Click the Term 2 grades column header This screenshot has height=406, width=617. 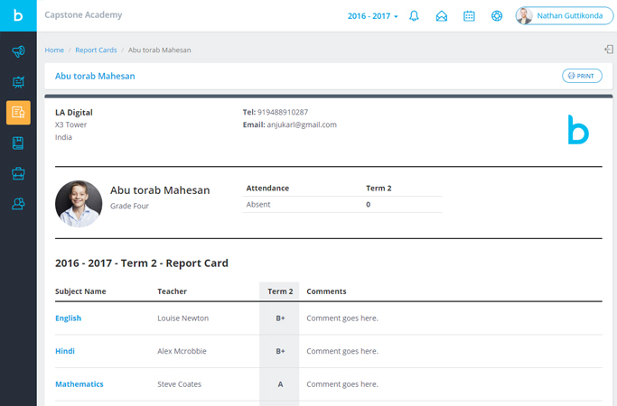coord(280,291)
